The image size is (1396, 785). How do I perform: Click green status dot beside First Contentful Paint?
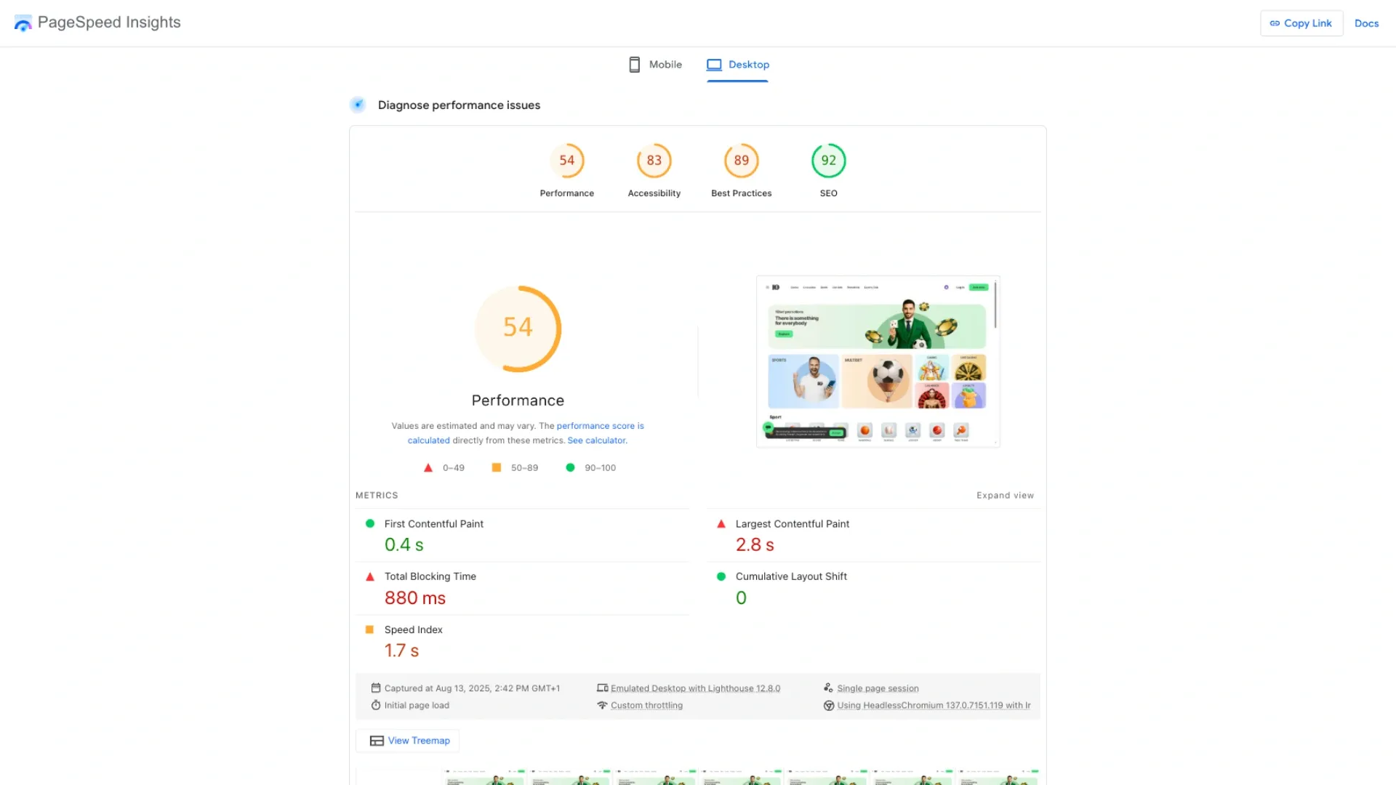[x=370, y=523]
